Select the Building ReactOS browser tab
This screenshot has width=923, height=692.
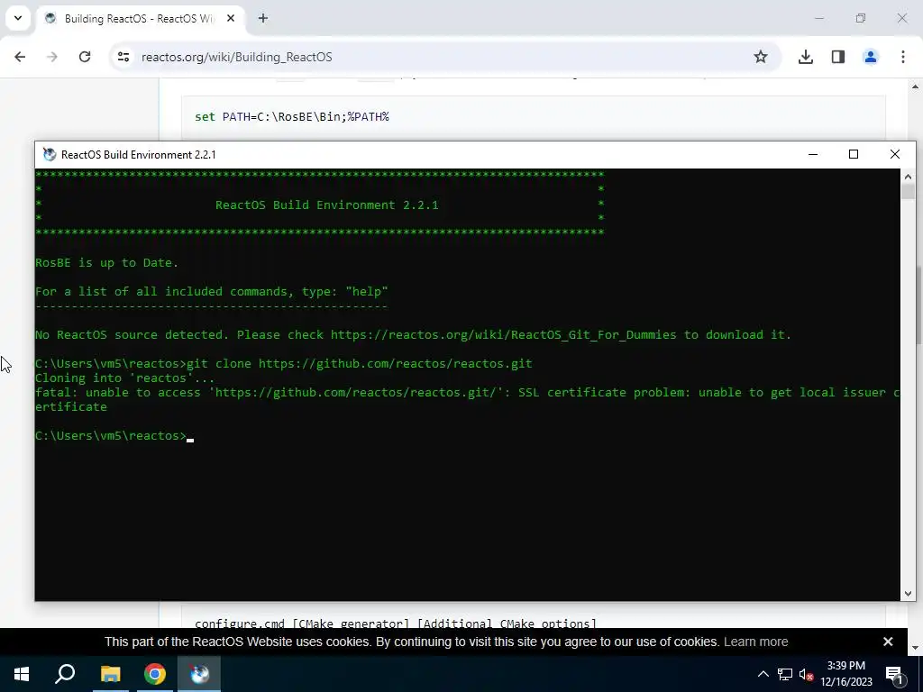click(x=140, y=18)
